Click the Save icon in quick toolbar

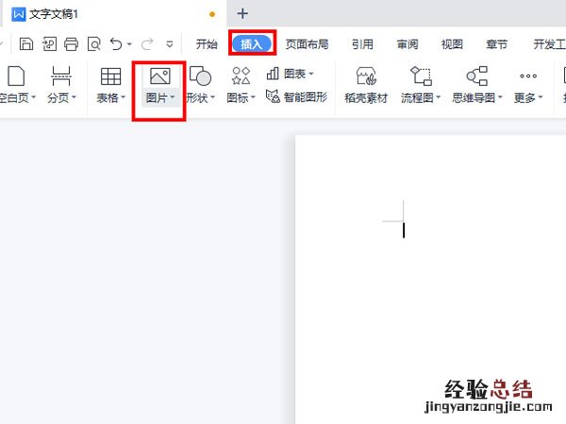(x=26, y=43)
